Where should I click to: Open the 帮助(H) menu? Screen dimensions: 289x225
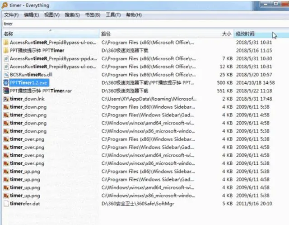coord(134,15)
